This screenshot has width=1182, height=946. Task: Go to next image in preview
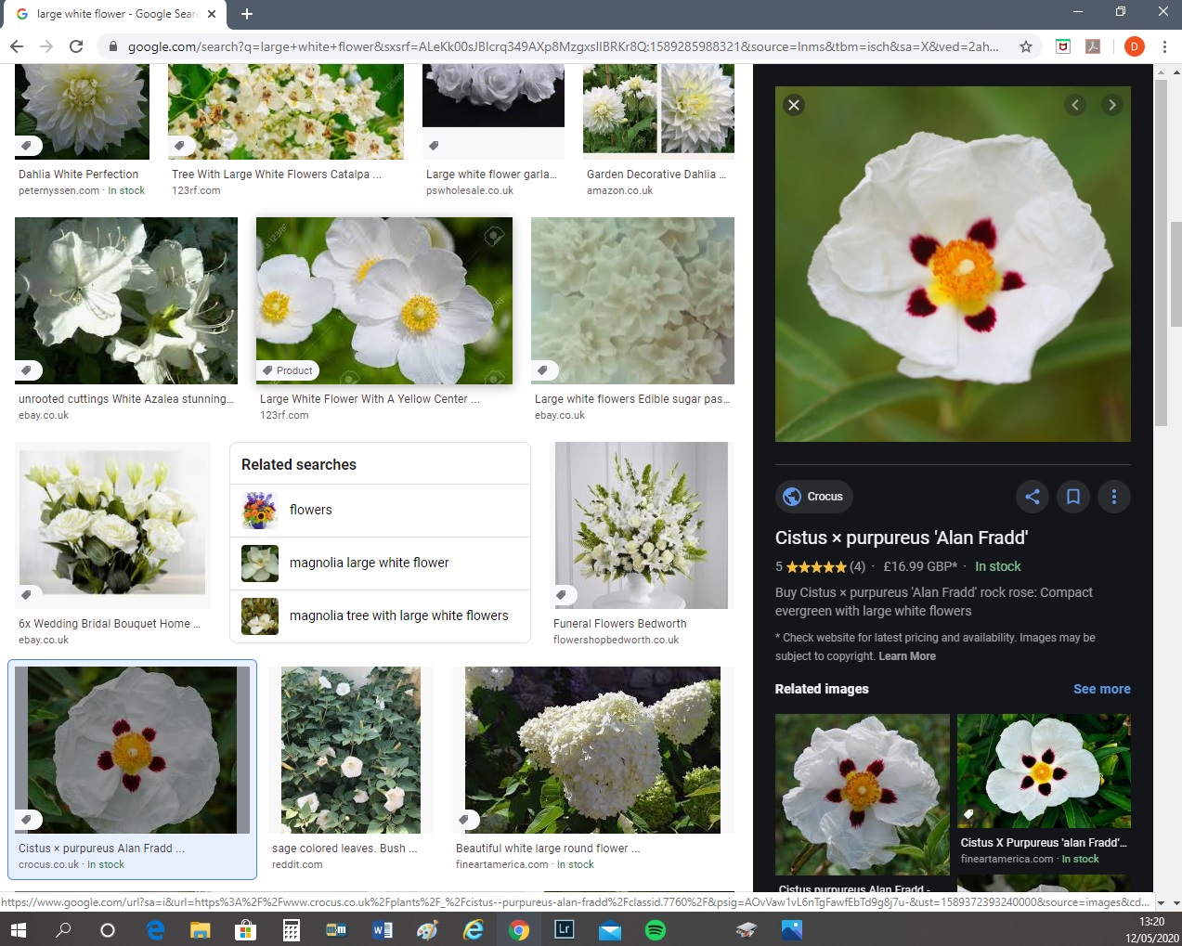click(1111, 105)
